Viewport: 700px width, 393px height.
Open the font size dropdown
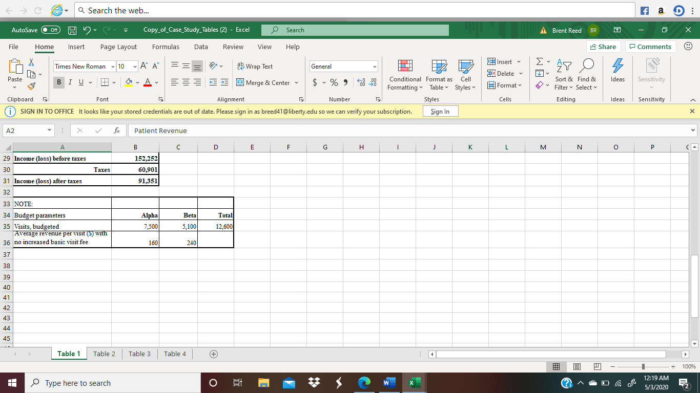click(135, 67)
